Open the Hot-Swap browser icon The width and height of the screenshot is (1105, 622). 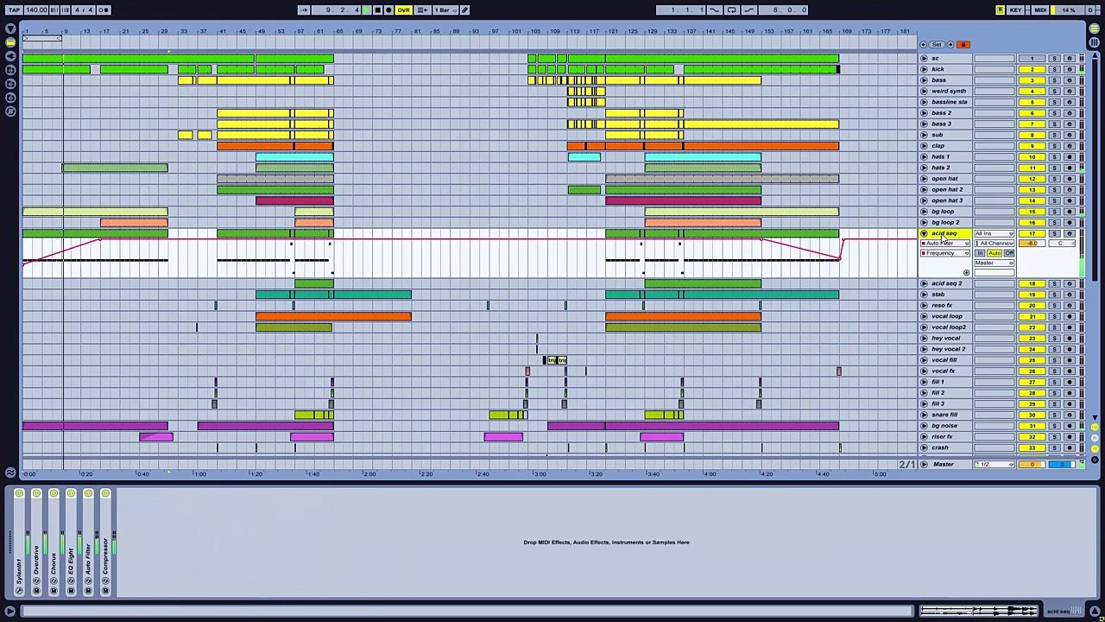[x=10, y=111]
